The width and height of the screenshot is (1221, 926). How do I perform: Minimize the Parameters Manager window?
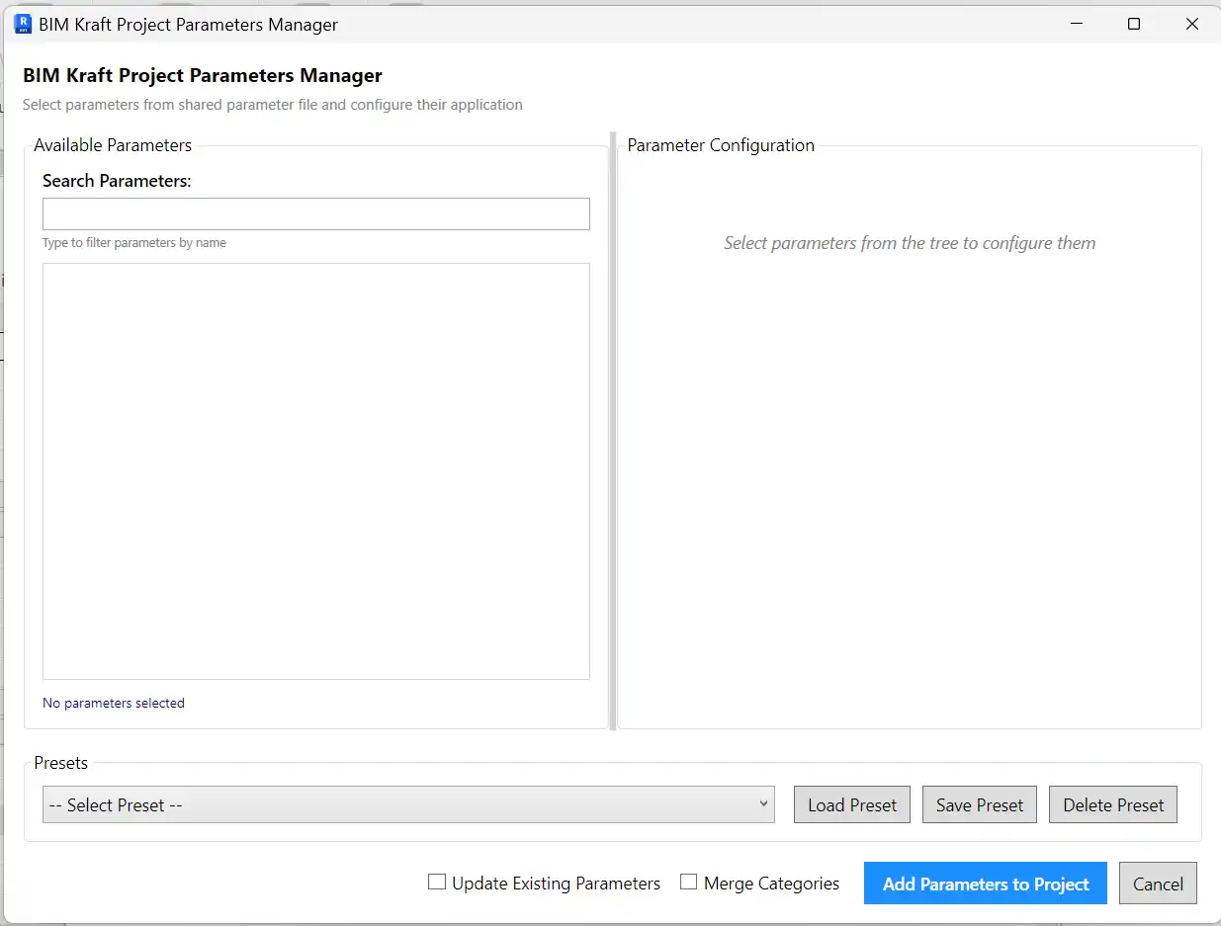pos(1076,25)
